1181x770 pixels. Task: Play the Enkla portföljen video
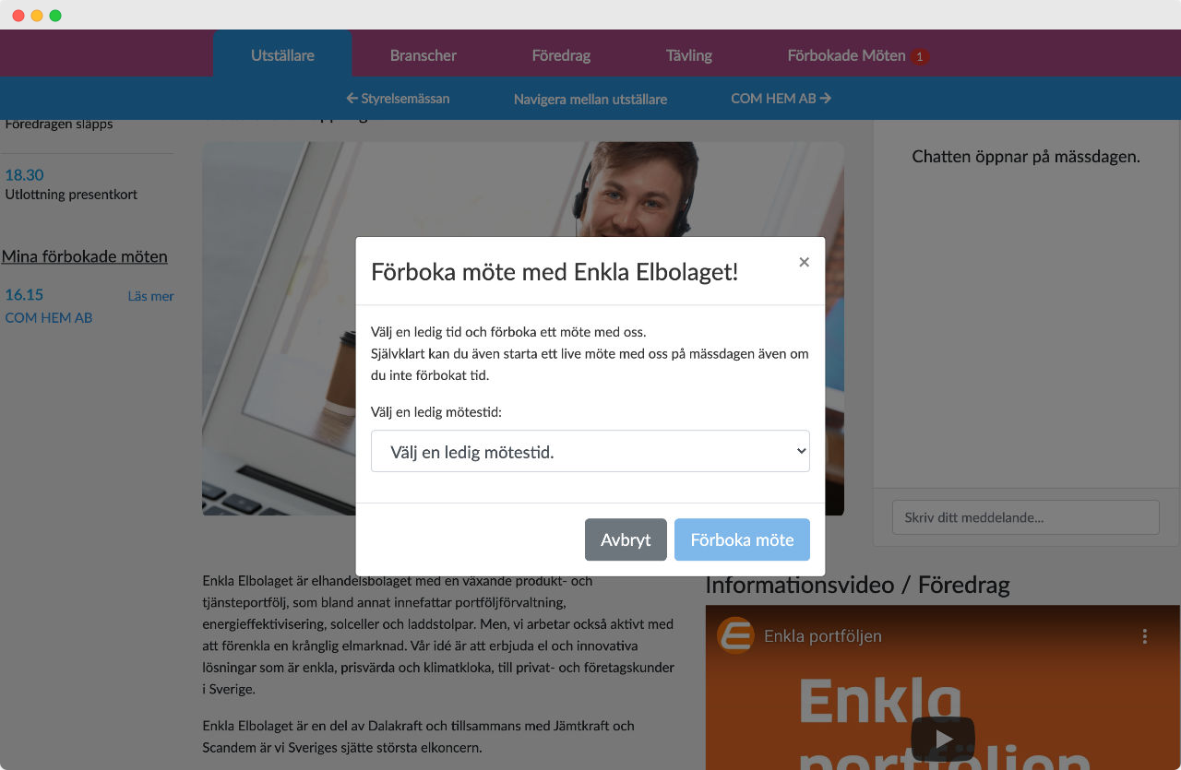[x=943, y=738]
